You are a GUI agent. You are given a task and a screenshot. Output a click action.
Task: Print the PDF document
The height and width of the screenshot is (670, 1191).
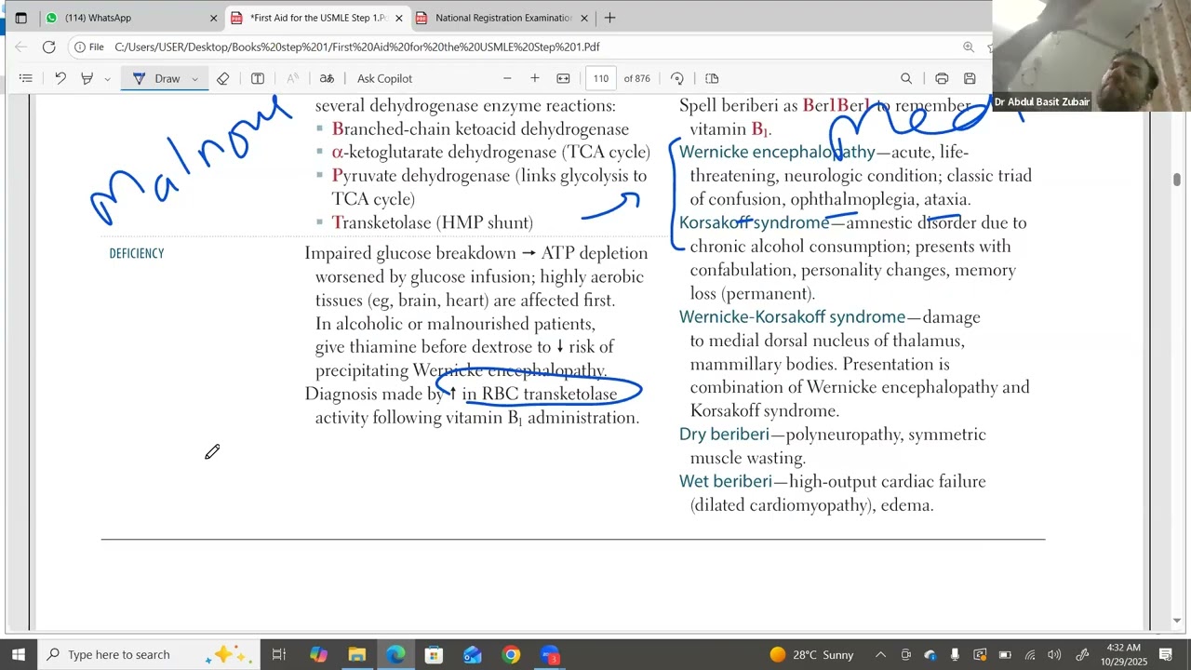pyautogui.click(x=942, y=78)
